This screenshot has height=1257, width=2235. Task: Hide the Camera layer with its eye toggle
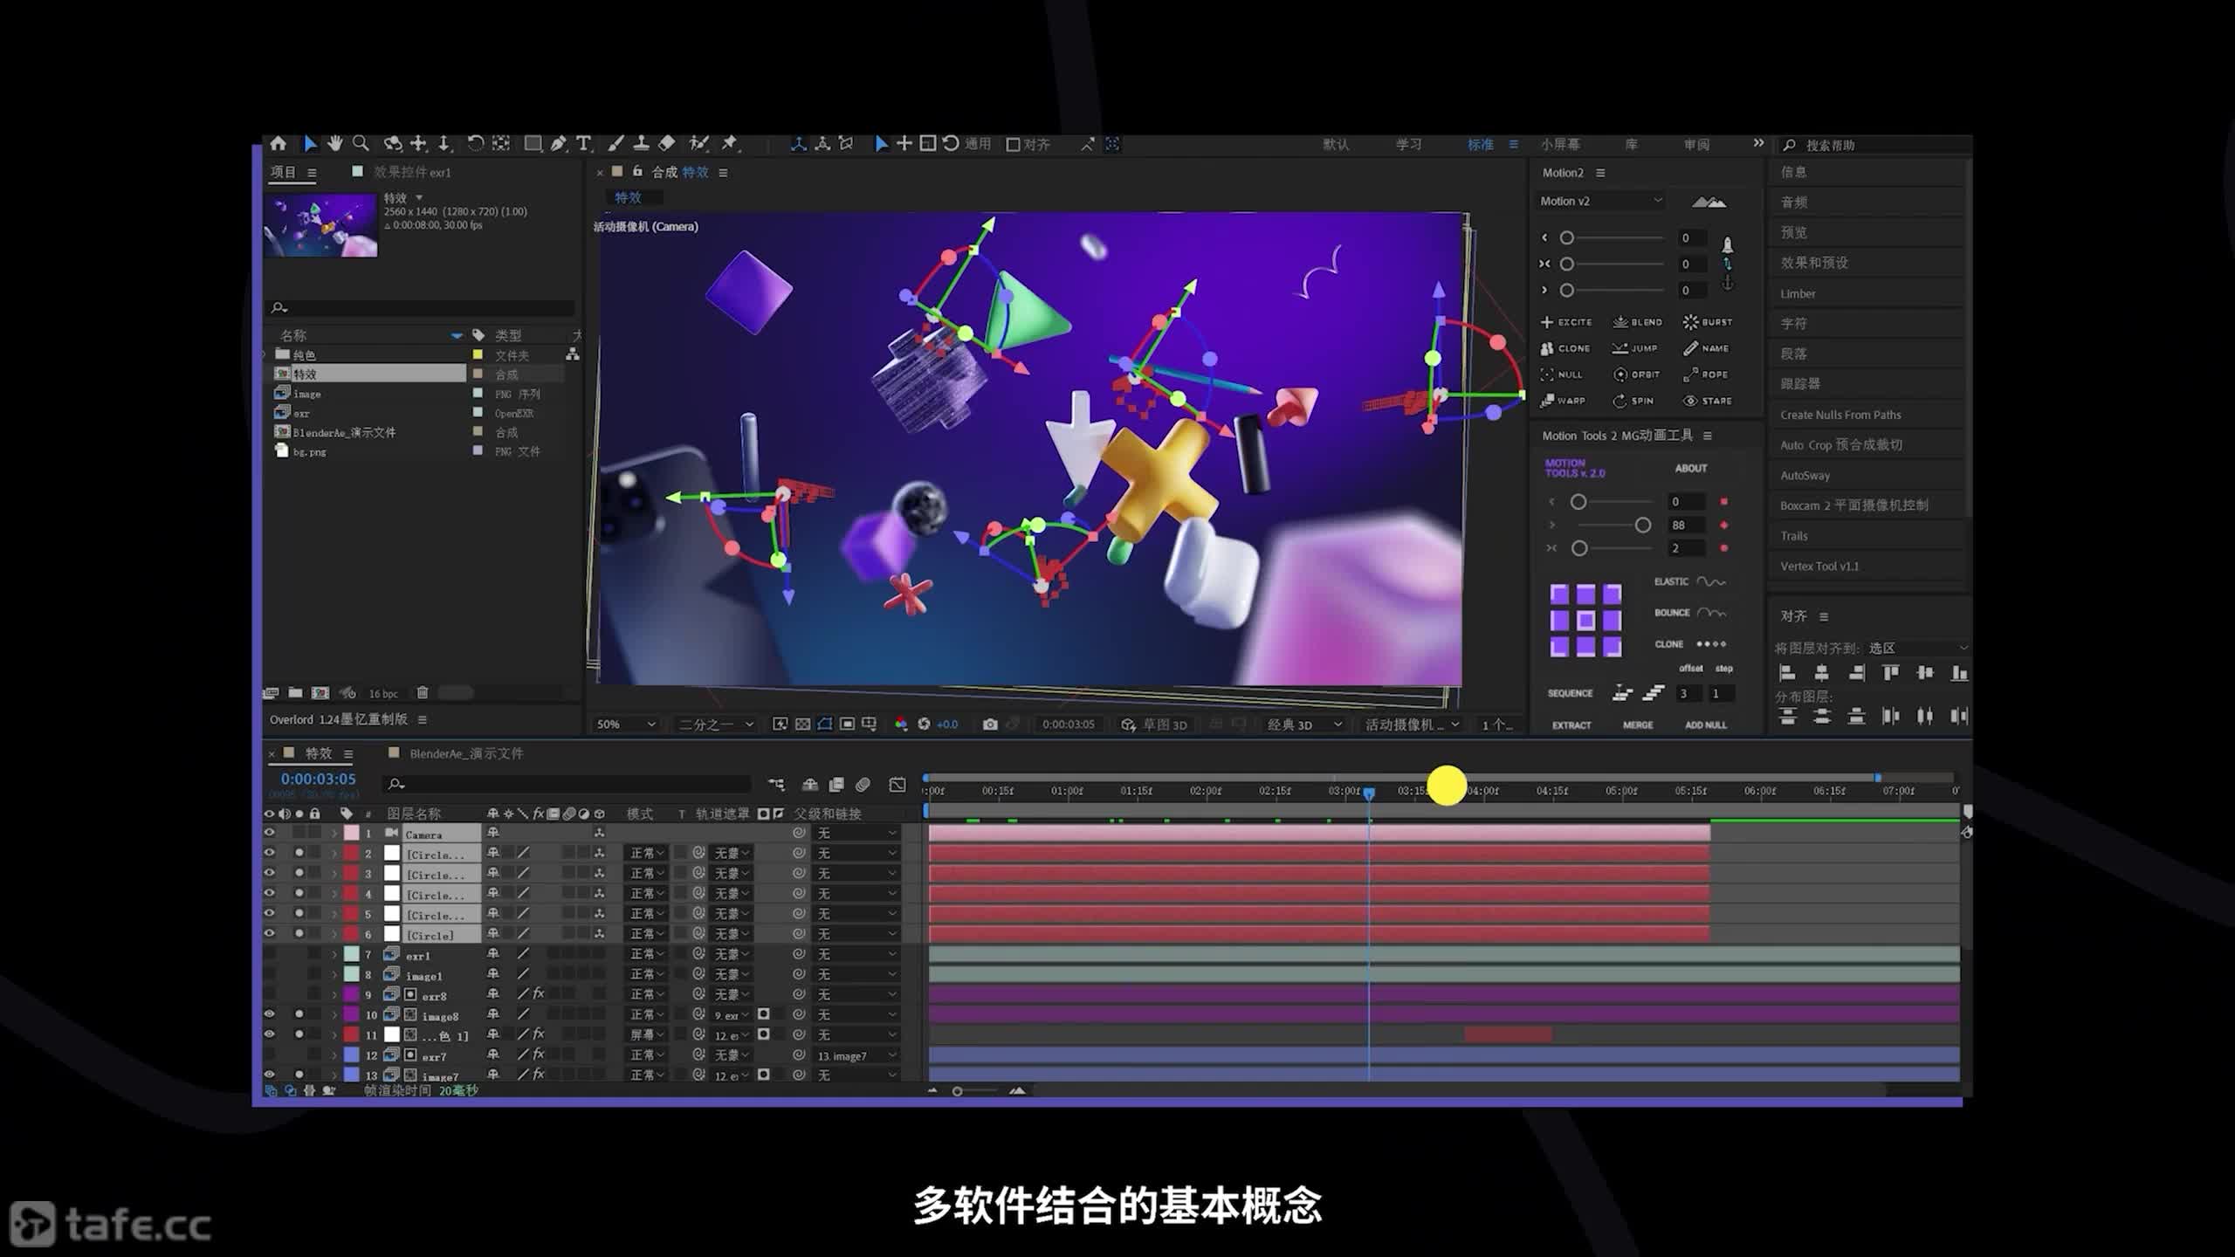269,833
